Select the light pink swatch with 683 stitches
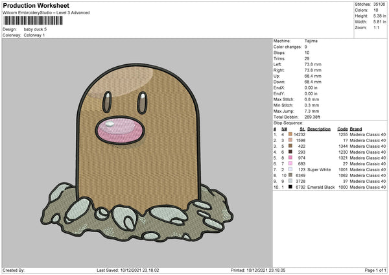 (x=290, y=163)
